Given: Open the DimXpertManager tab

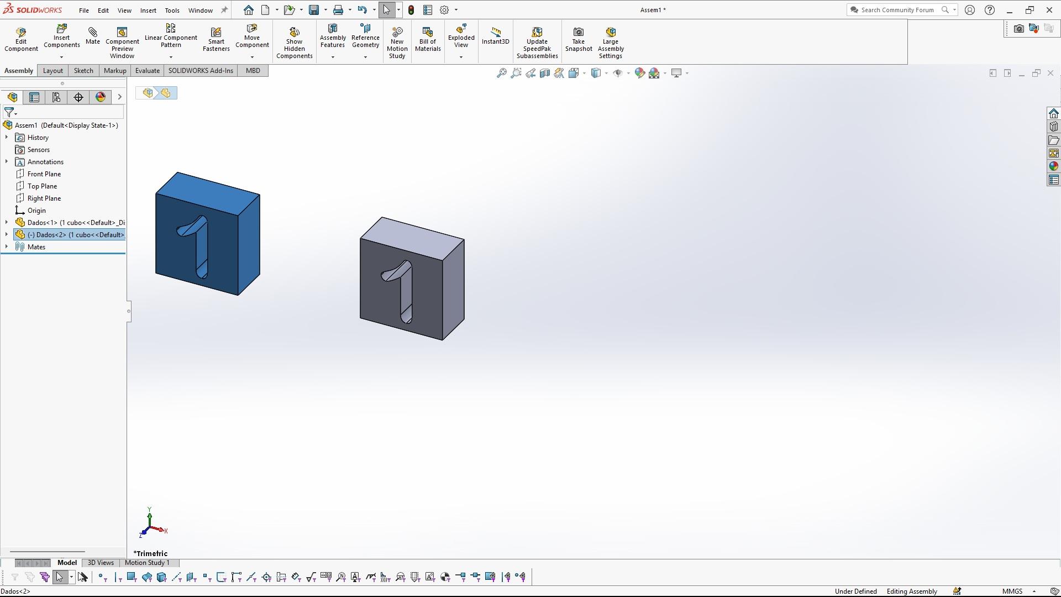Looking at the screenshot, I should [x=78, y=97].
